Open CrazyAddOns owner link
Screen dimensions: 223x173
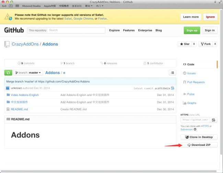pyautogui.click(x=25, y=44)
